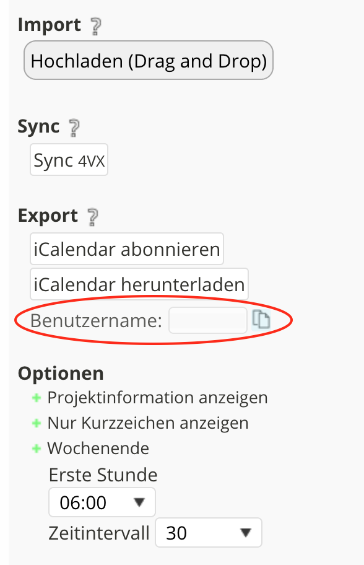364x565 pixels.
Task: Subscribe via iCalendar abonnieren
Action: pyautogui.click(x=126, y=248)
